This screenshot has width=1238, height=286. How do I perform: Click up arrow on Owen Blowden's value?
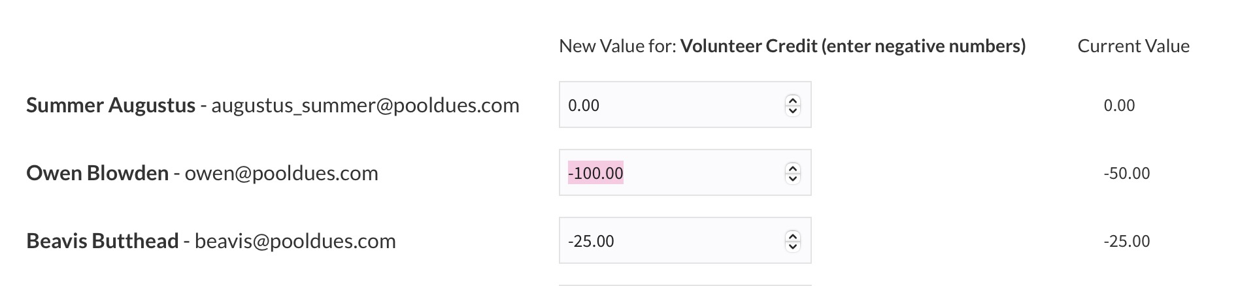(792, 168)
